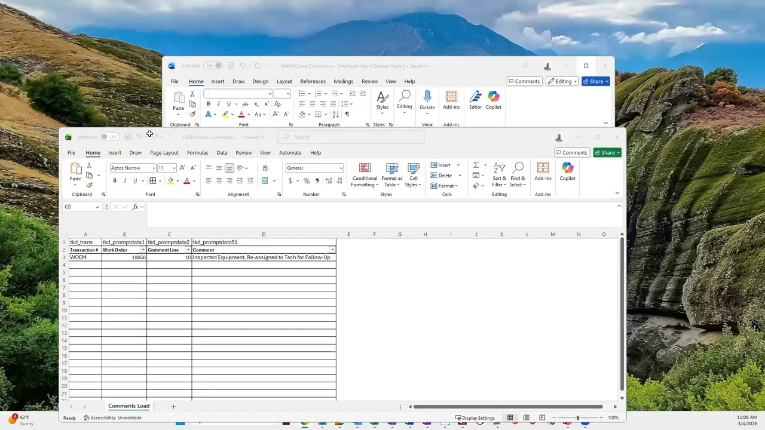The height and width of the screenshot is (430, 765).
Task: Open Editor in Word ribbon
Action: click(475, 101)
